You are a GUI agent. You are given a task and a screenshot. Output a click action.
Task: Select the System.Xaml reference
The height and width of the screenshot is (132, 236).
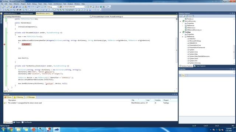194,59
